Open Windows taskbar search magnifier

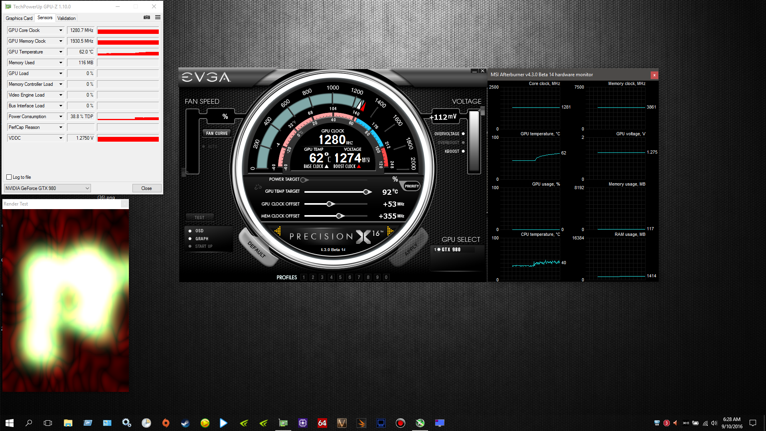[x=29, y=423]
